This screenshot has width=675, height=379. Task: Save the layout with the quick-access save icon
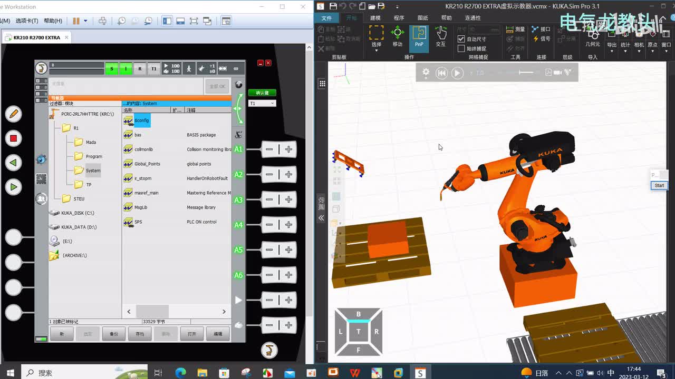[333, 6]
